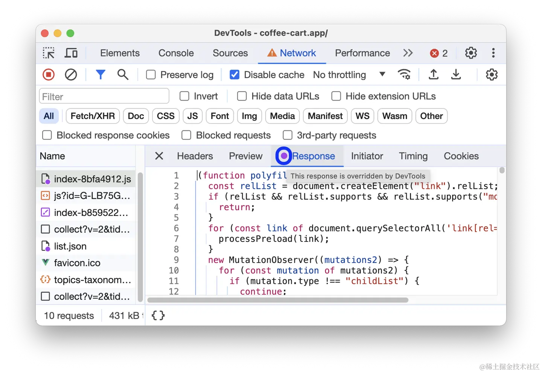Toggle the network request filter bar
The width and height of the screenshot is (542, 373).
(x=100, y=74)
